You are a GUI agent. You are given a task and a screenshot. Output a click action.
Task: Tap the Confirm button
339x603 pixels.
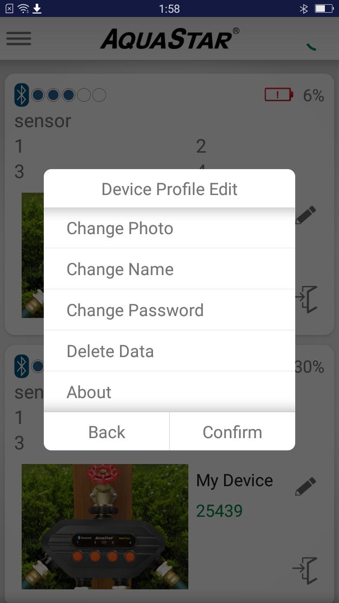[x=233, y=432]
